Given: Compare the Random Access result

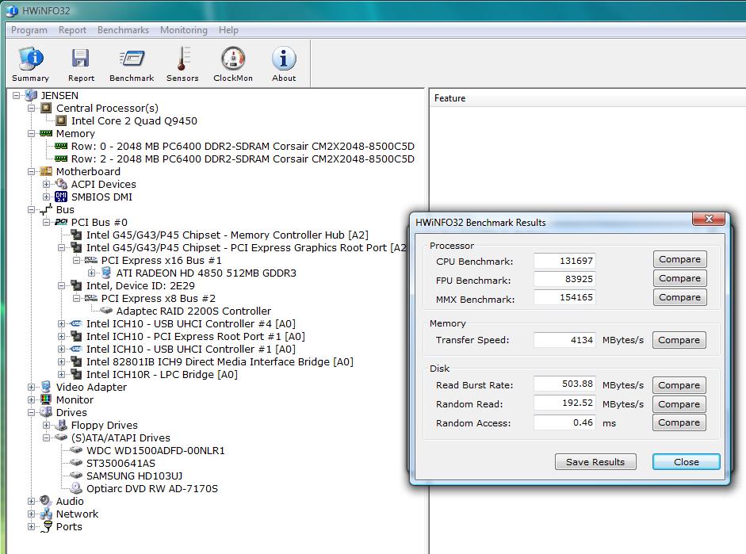Looking at the screenshot, I should tap(679, 422).
